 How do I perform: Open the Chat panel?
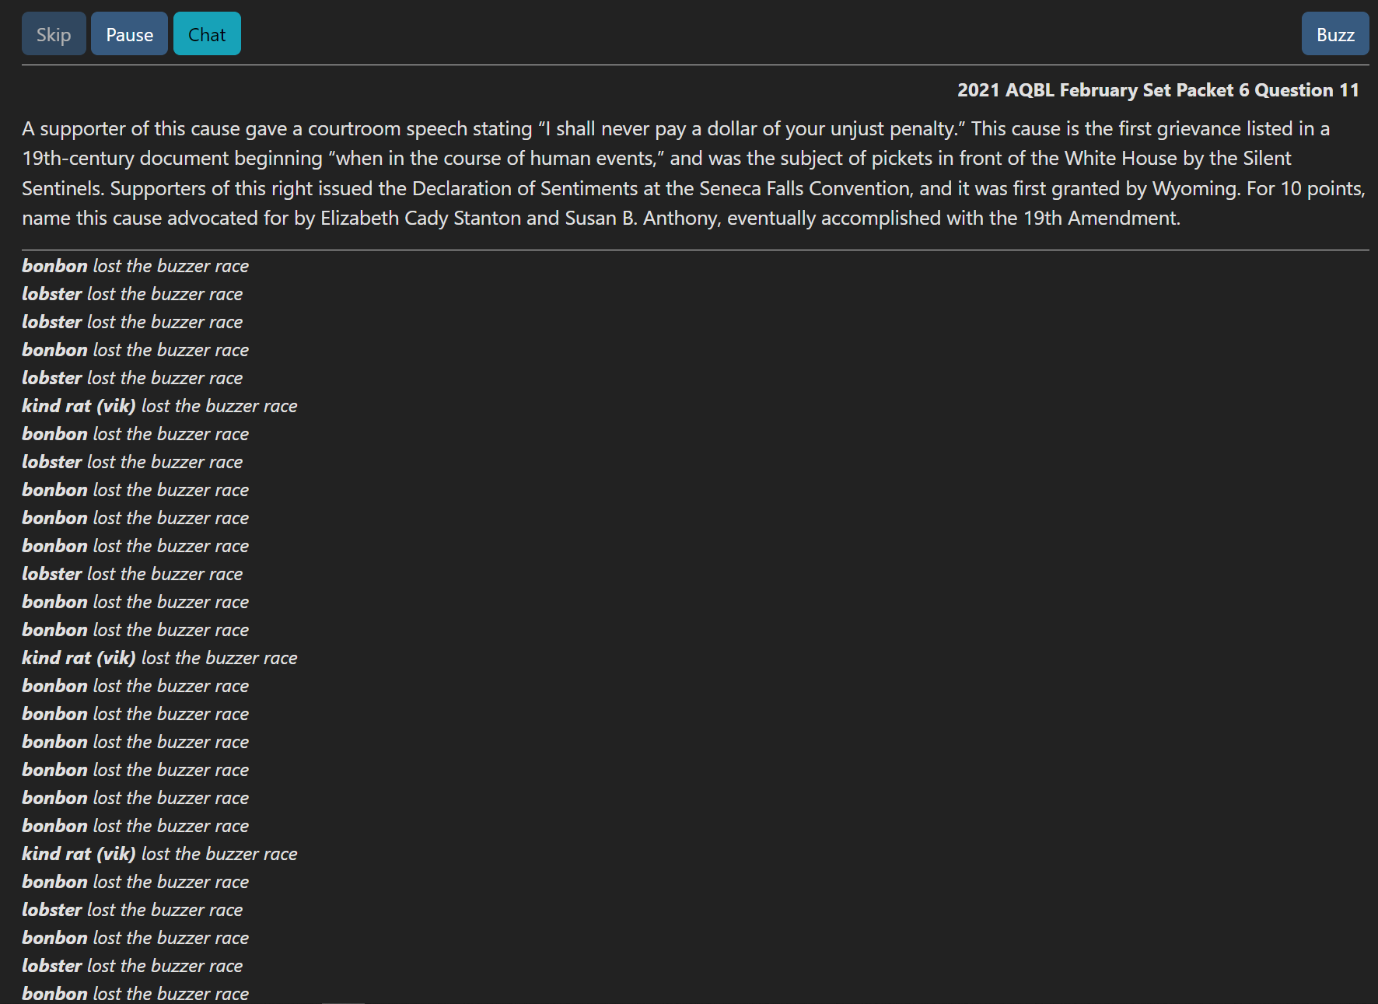pyautogui.click(x=207, y=33)
